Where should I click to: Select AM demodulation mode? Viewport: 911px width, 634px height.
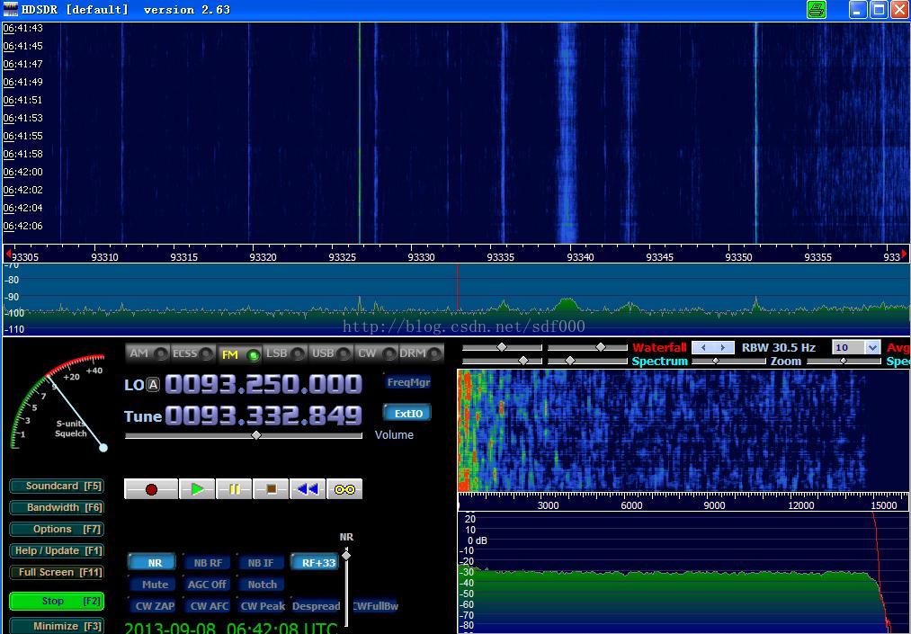147,353
